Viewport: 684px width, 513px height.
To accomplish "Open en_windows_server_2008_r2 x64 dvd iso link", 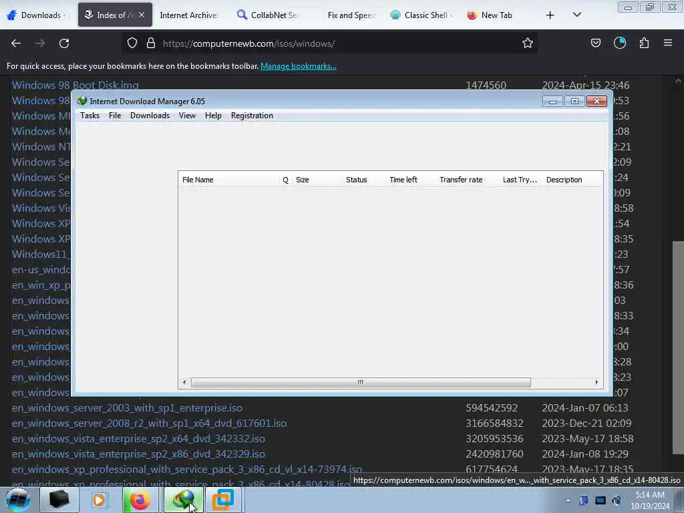I will [149, 423].
